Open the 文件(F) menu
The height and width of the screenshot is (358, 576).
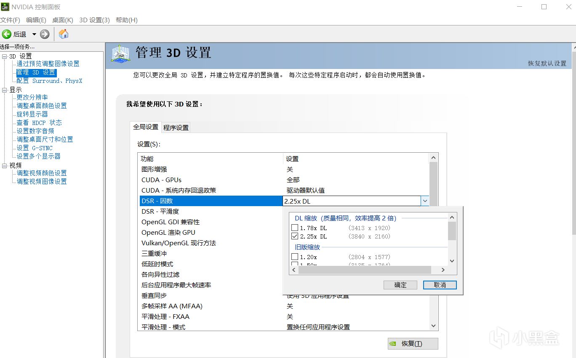pos(10,20)
